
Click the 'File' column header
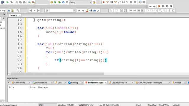click(x=11, y=87)
